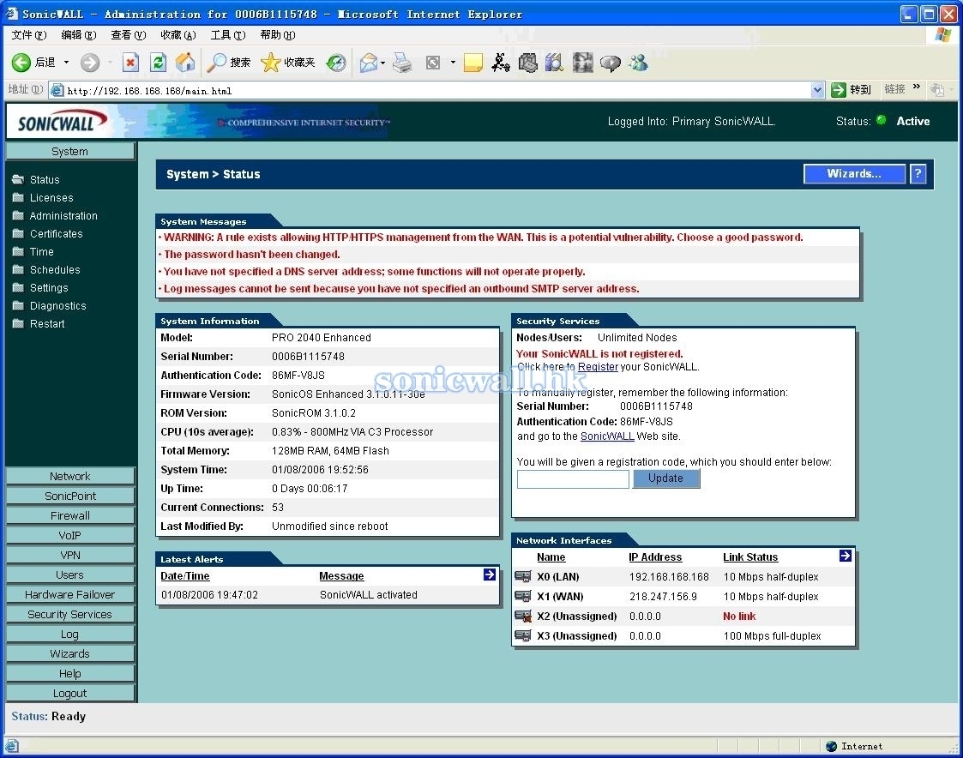Viewport: 963px width, 758px height.
Task: Click the registration code input field
Action: coord(573,478)
